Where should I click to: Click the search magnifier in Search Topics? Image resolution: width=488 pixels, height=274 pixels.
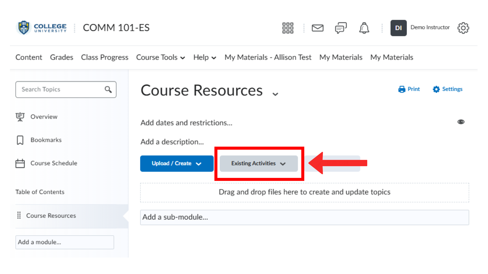108,89
